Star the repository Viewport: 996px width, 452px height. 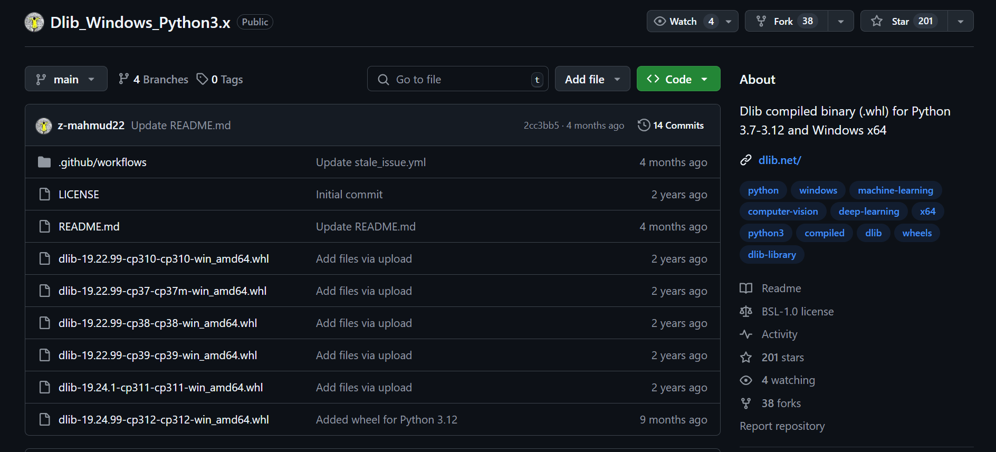904,21
